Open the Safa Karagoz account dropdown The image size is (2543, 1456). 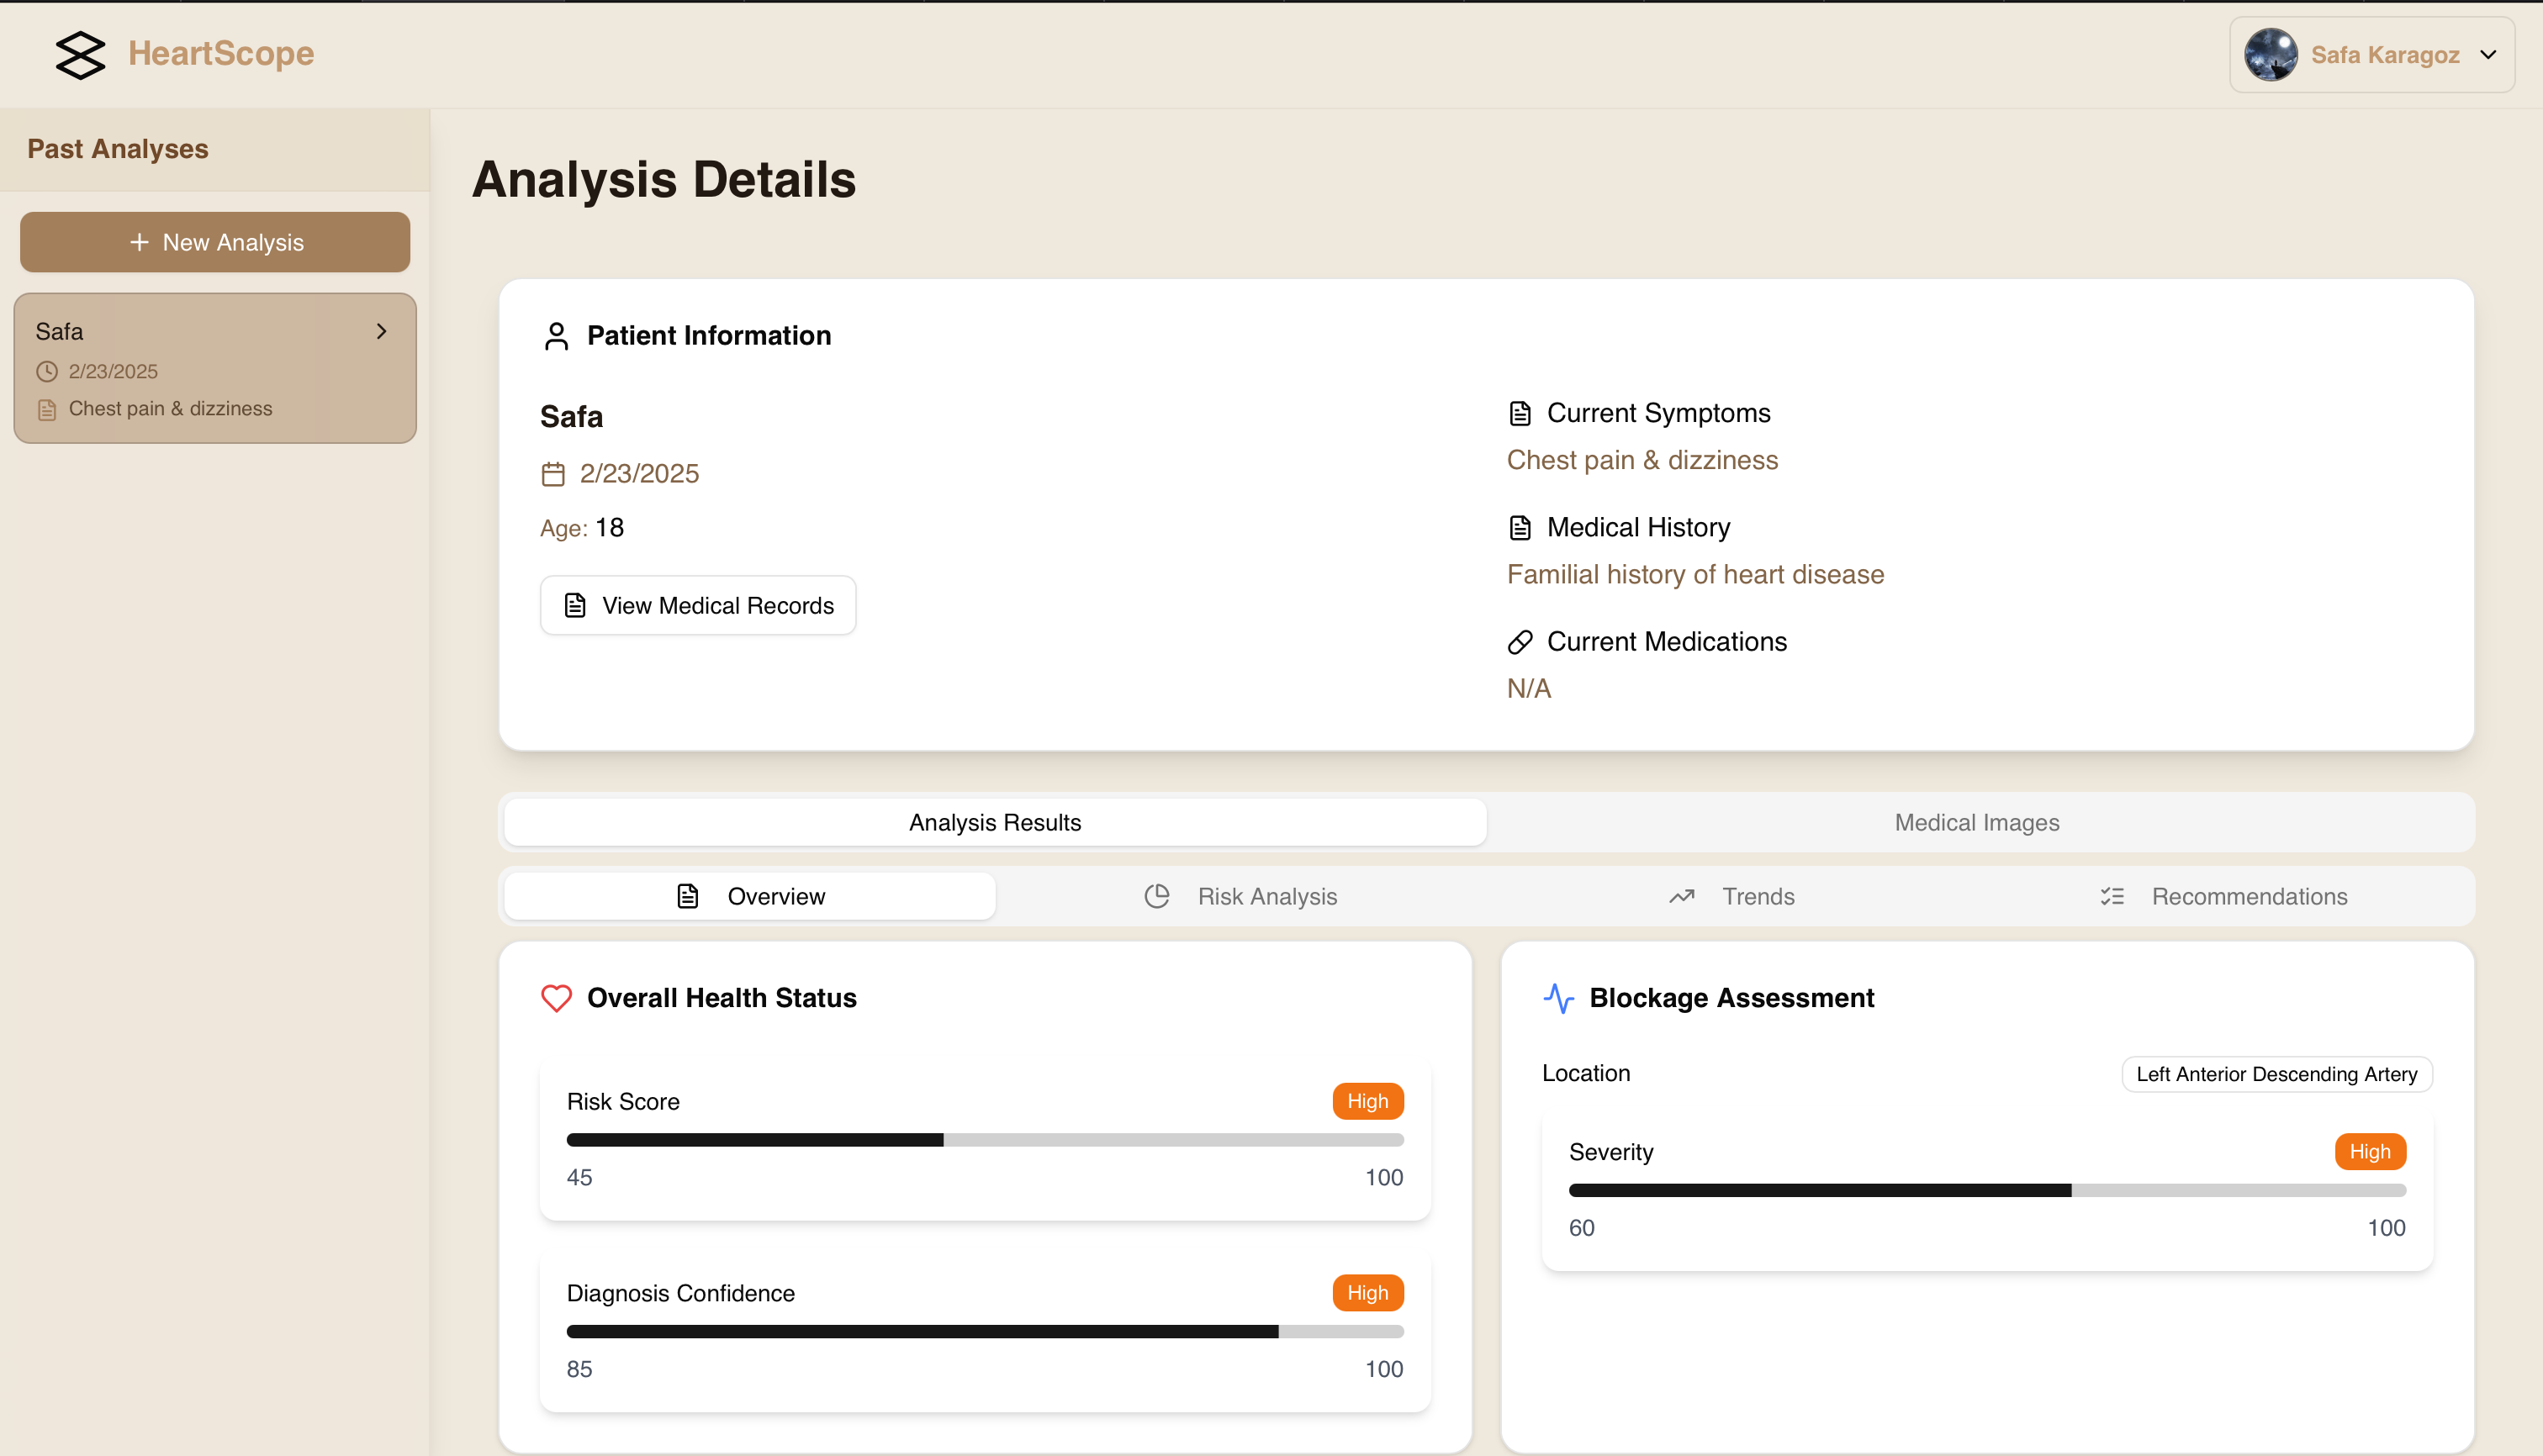click(2488, 55)
